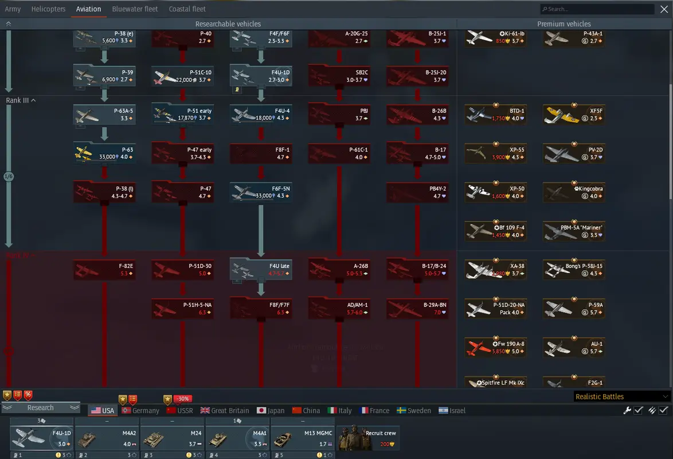Select the M4A2 tank crew slot

107,438
